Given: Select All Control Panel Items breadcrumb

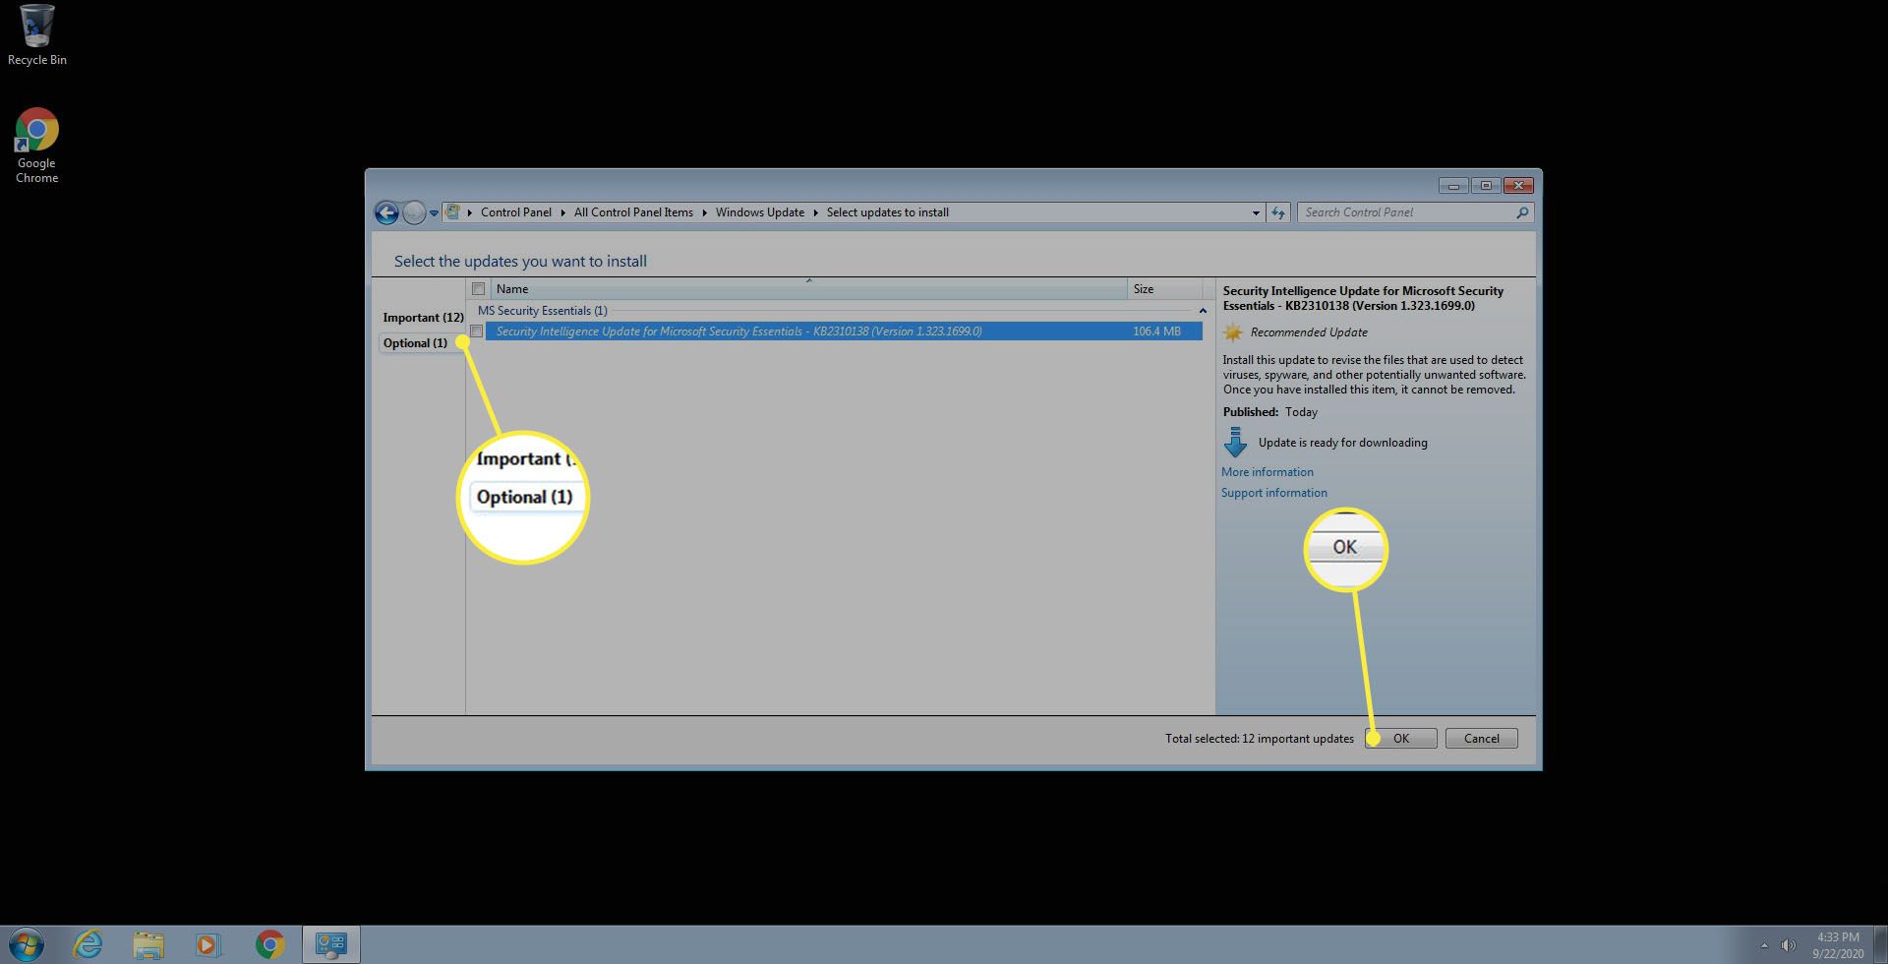Looking at the screenshot, I should coord(633,212).
